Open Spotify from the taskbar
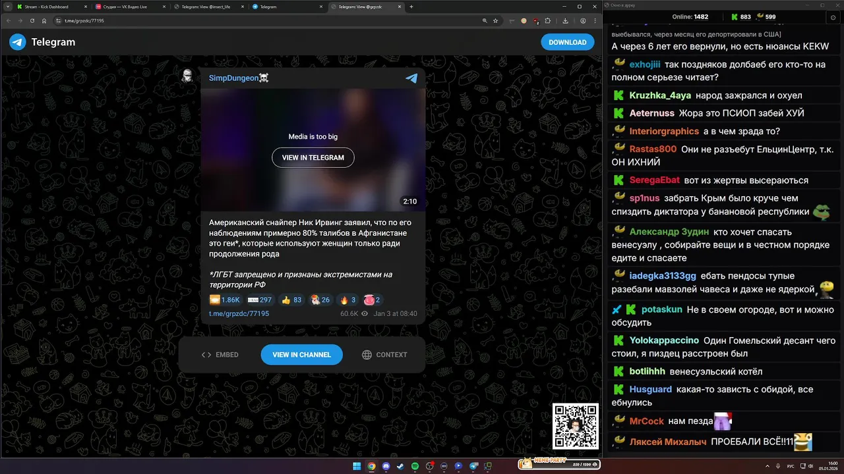The image size is (844, 474). [415, 466]
